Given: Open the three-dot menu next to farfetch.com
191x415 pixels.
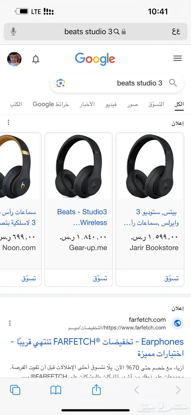Looking at the screenshot, I should [10, 323].
